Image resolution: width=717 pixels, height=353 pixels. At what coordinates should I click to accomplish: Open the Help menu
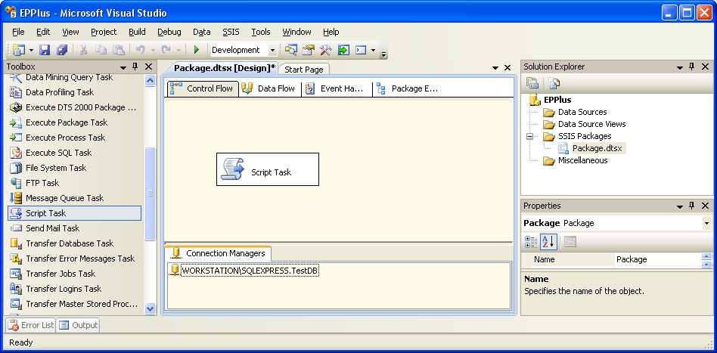pyautogui.click(x=331, y=32)
